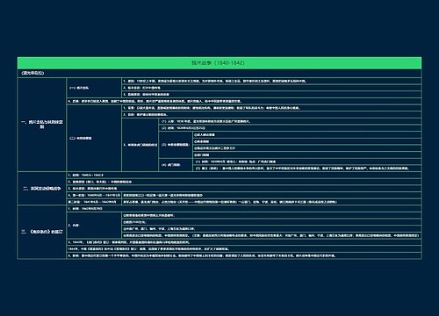Image resolution: width=439 pixels, height=316 pixels.
Task: Select section 二 英国发动侵略战争 cell
Action: click(42, 189)
